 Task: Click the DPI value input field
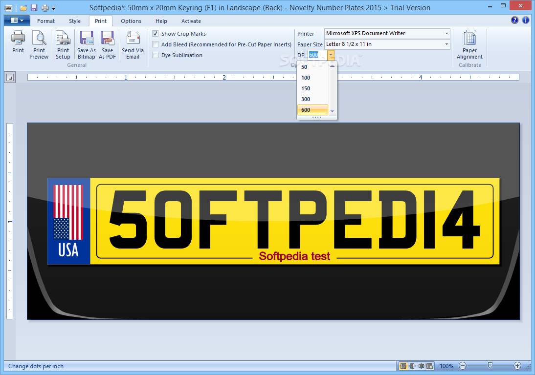(x=317, y=55)
